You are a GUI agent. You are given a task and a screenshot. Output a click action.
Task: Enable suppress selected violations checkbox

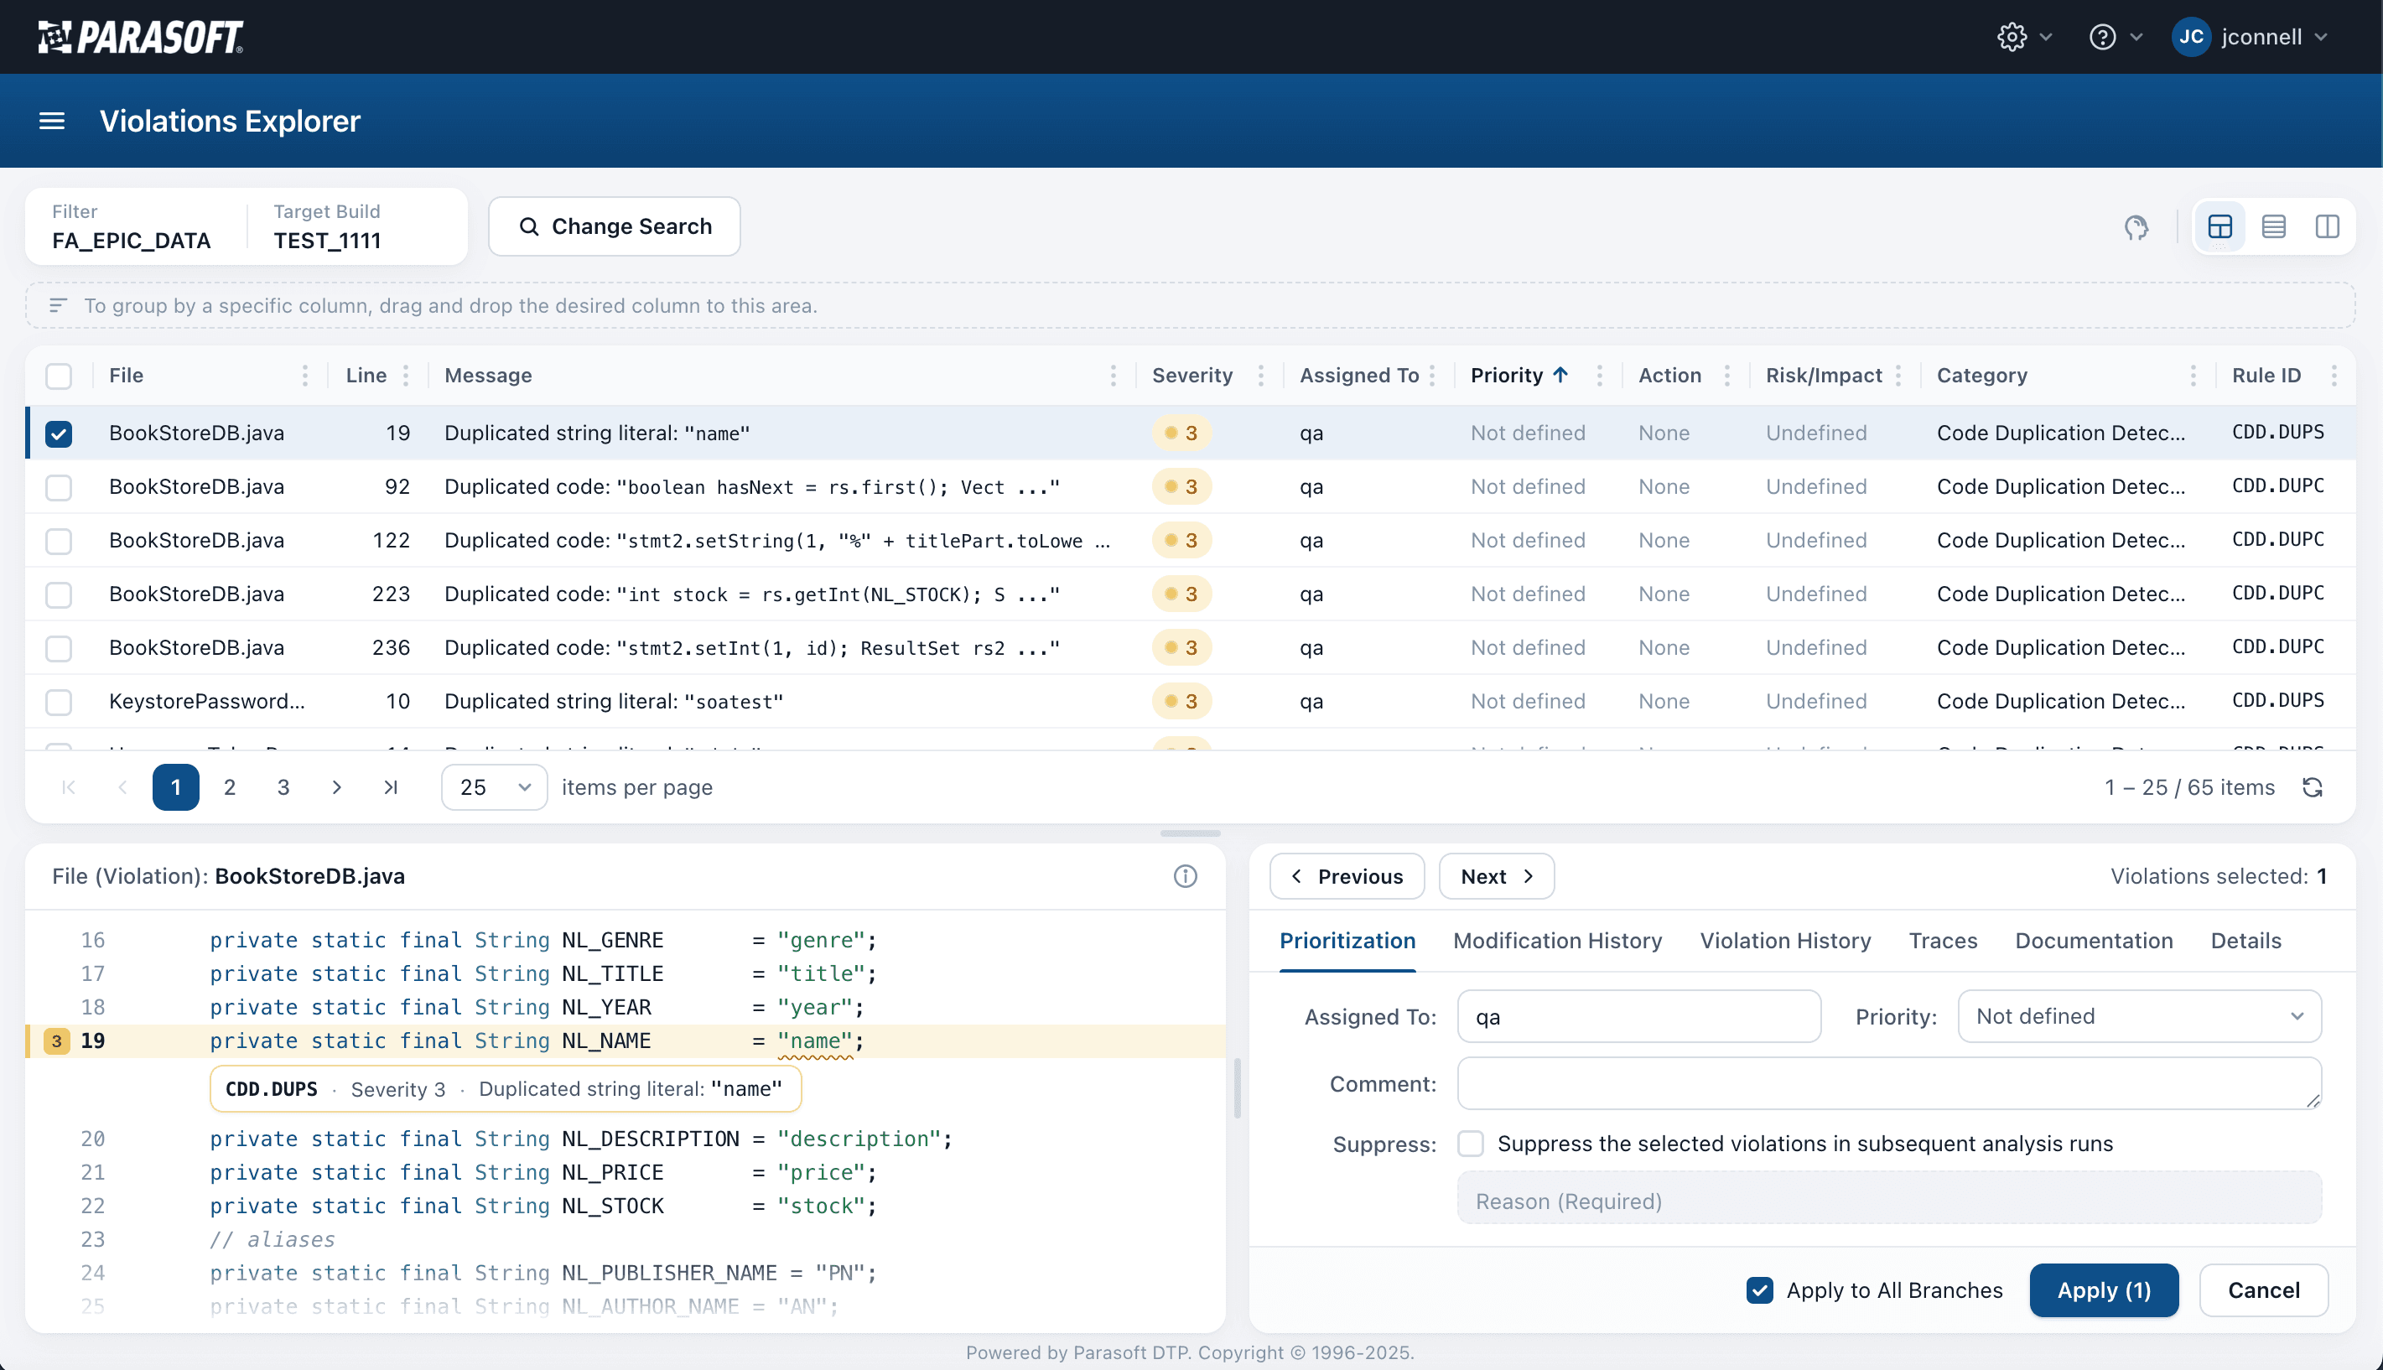(x=1470, y=1144)
